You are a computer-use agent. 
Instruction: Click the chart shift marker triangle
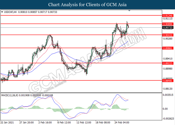pos(129,10)
